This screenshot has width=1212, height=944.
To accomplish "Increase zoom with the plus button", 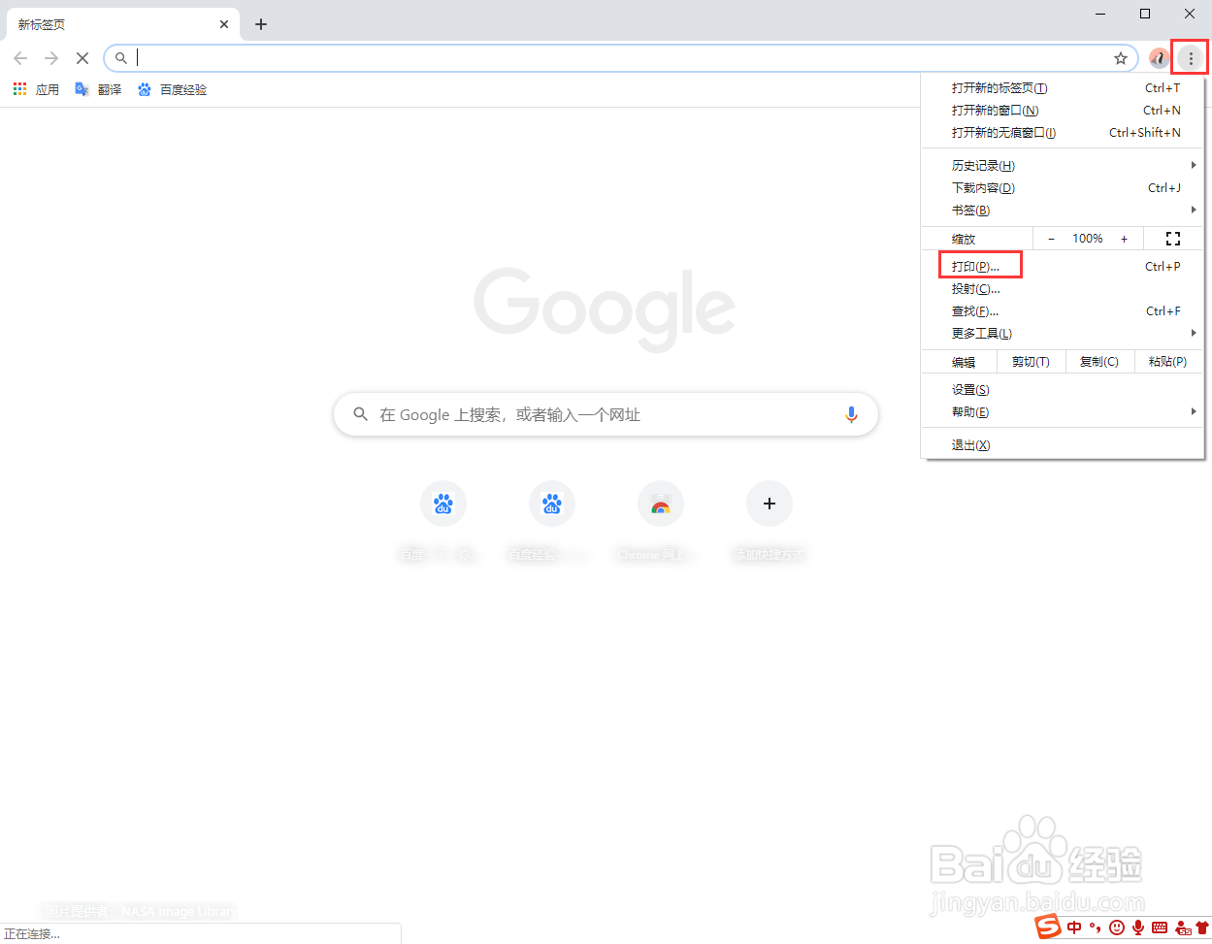I will pyautogui.click(x=1125, y=239).
